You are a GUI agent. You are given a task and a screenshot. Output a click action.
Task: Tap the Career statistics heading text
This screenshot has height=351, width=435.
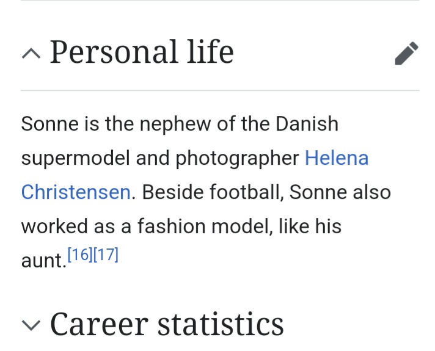[x=166, y=324]
